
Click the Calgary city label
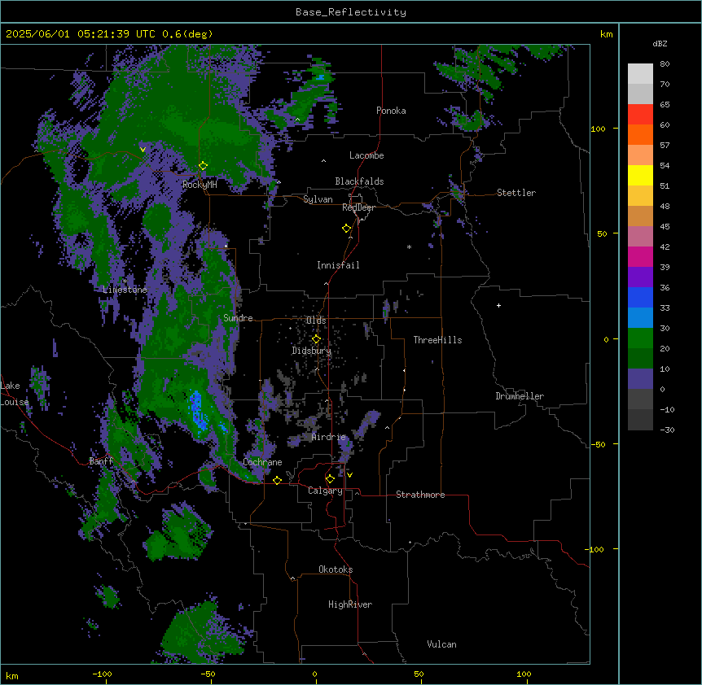point(325,491)
